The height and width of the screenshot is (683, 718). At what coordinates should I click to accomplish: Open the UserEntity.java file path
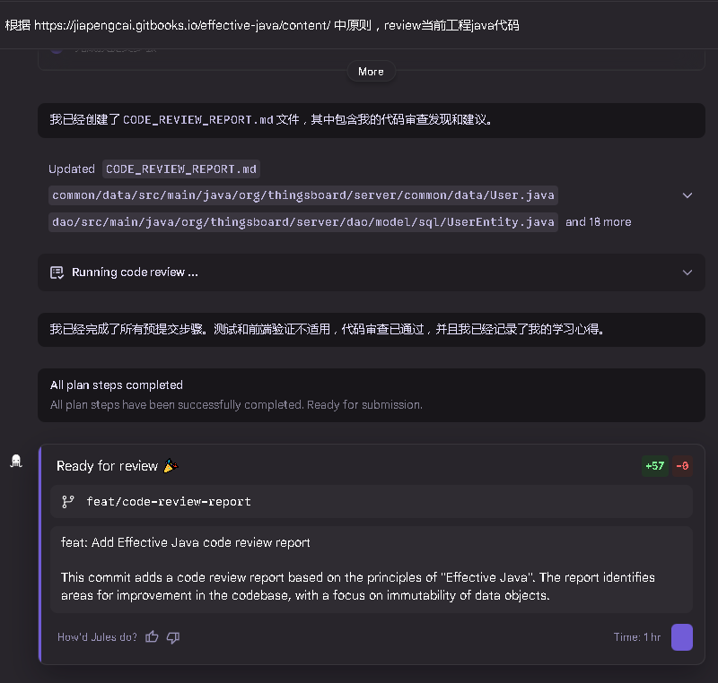coord(303,221)
